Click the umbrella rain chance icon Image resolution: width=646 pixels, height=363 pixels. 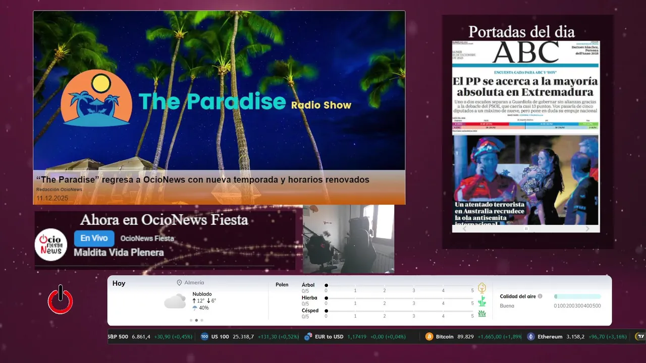coord(195,308)
